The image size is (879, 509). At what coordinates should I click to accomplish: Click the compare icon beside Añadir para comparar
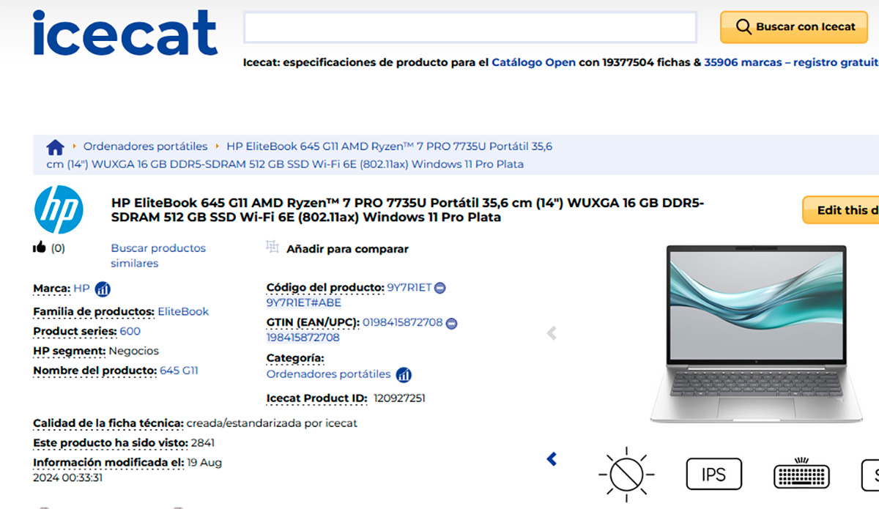[272, 248]
